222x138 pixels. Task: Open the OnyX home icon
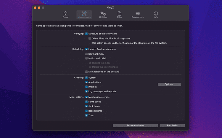[65, 13]
